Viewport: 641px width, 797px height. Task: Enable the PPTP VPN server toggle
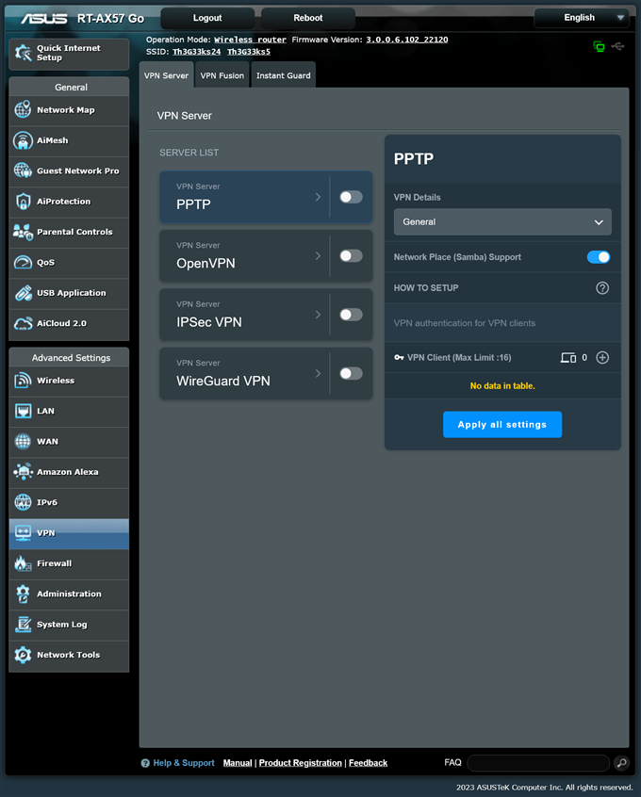351,197
